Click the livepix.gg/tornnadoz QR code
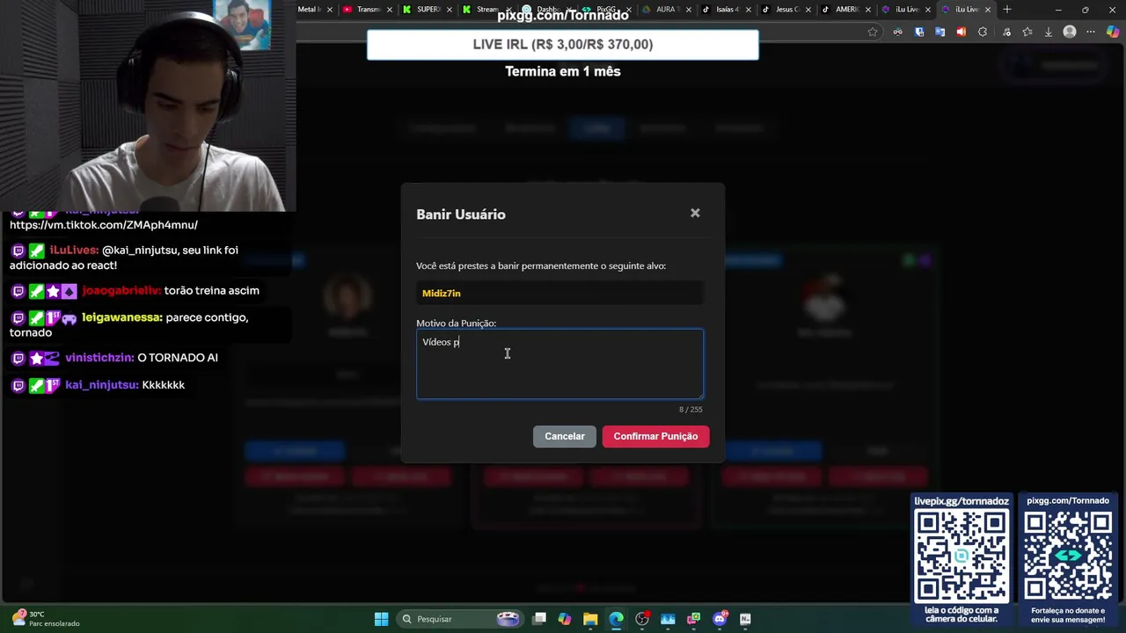Screen dimensions: 1126x633 click(961, 555)
